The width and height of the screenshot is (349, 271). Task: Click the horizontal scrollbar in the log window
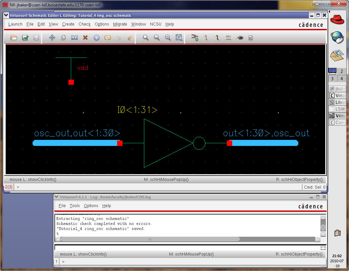click(150, 239)
